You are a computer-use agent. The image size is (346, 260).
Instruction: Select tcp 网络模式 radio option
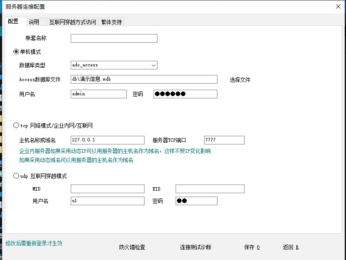pos(16,126)
